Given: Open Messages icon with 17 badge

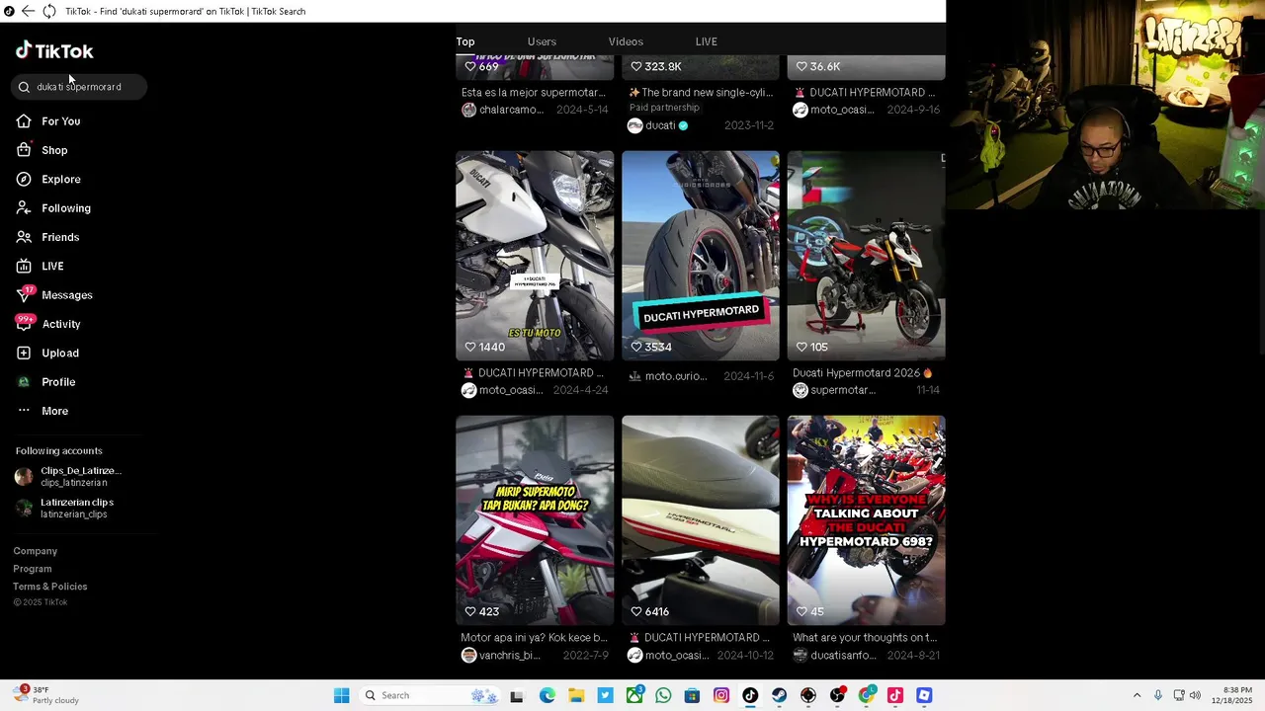Looking at the screenshot, I should (25, 294).
